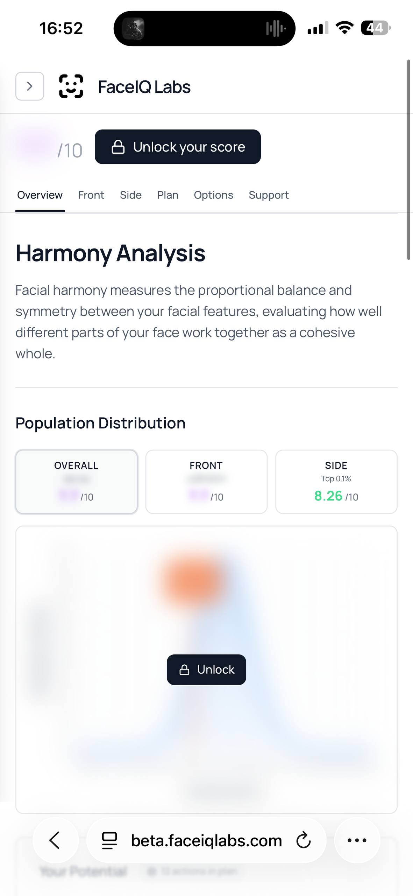Tap the album thumbnail in Dynamic Island
413x896 pixels.
pyautogui.click(x=133, y=28)
